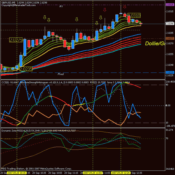Click the 28 Sep 11:15 time label
Image resolution: width=175 pixels, height=175 pixels.
point(71,173)
